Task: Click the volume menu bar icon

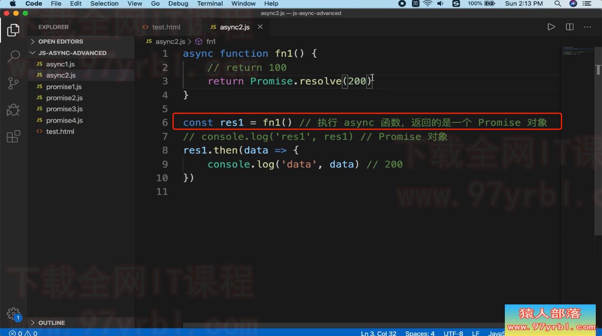Action: (440, 4)
